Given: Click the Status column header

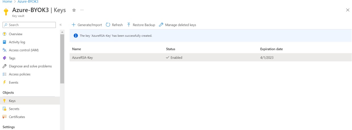Looking at the screenshot, I should (171, 49).
